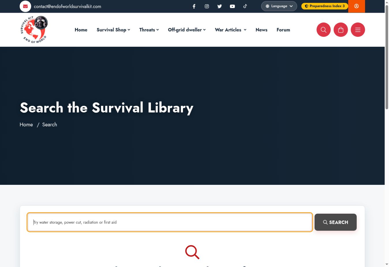Open search via red magnifier button
The width and height of the screenshot is (389, 267).
323,30
